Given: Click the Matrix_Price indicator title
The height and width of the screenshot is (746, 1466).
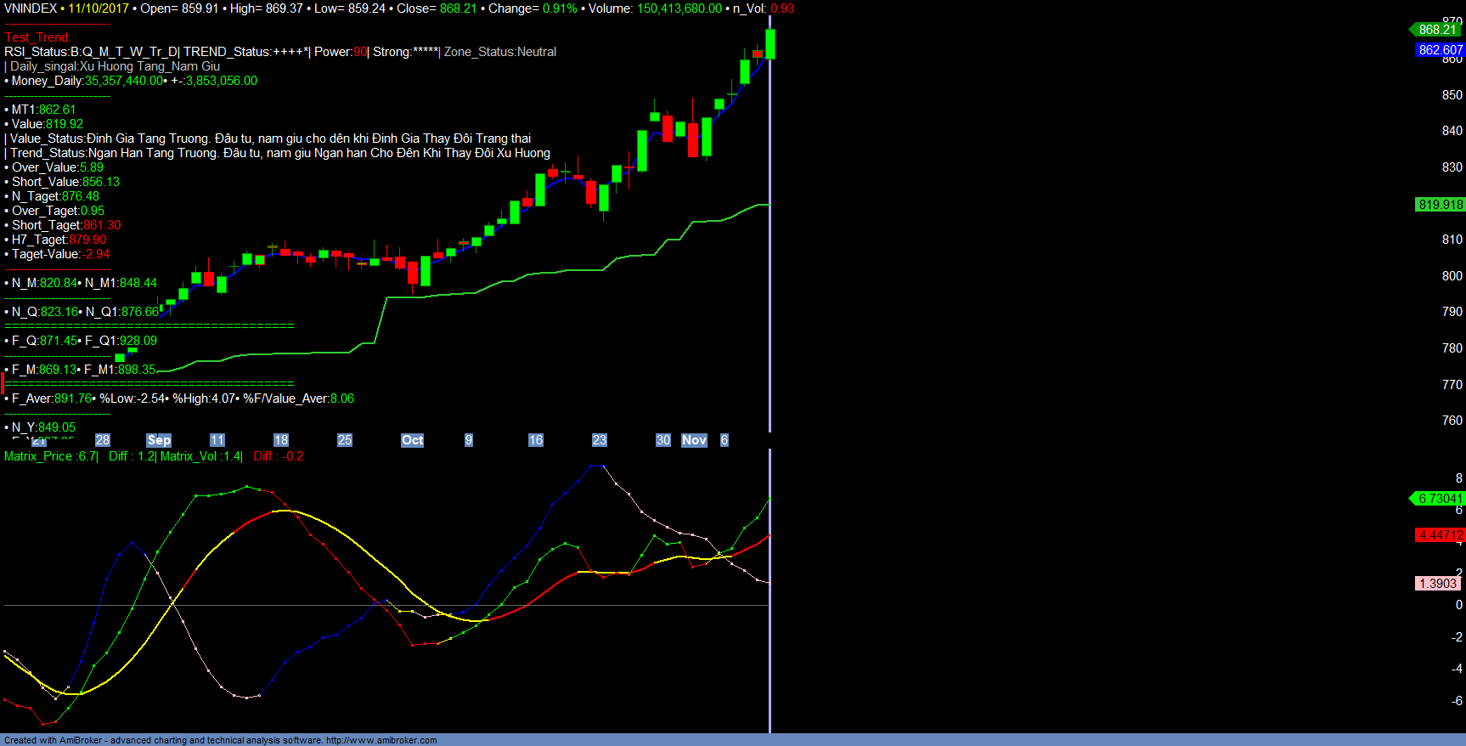Looking at the screenshot, I should point(39,456).
